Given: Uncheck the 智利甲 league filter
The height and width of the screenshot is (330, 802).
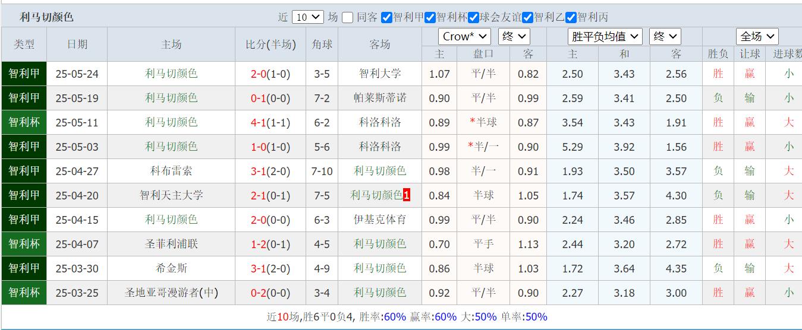Looking at the screenshot, I should click(386, 18).
